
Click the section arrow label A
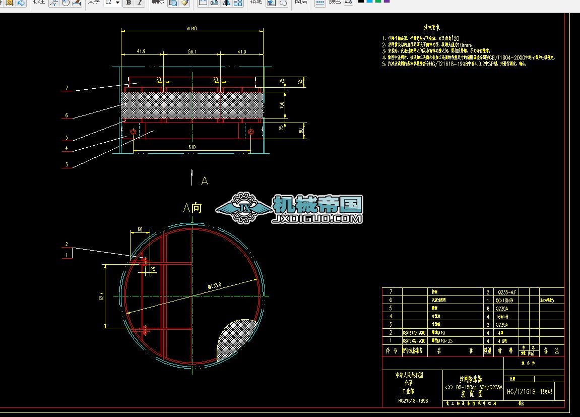[x=205, y=182]
